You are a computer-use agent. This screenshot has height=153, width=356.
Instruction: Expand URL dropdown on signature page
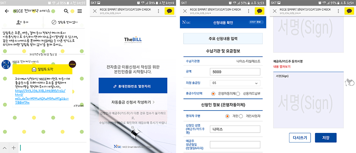coord(300,13)
